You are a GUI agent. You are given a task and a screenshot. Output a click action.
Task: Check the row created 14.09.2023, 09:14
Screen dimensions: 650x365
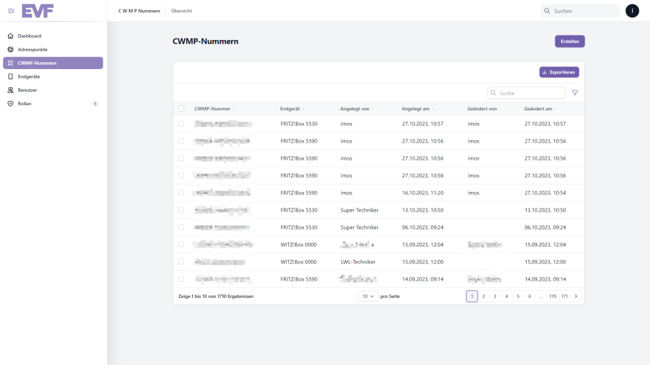point(181,279)
